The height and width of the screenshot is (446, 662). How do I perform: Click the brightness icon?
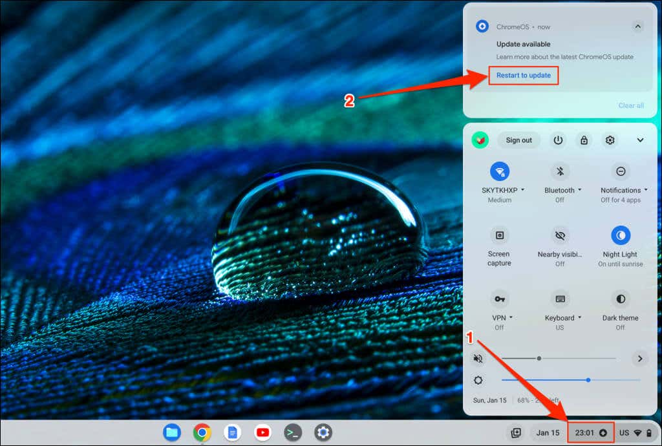pos(478,380)
